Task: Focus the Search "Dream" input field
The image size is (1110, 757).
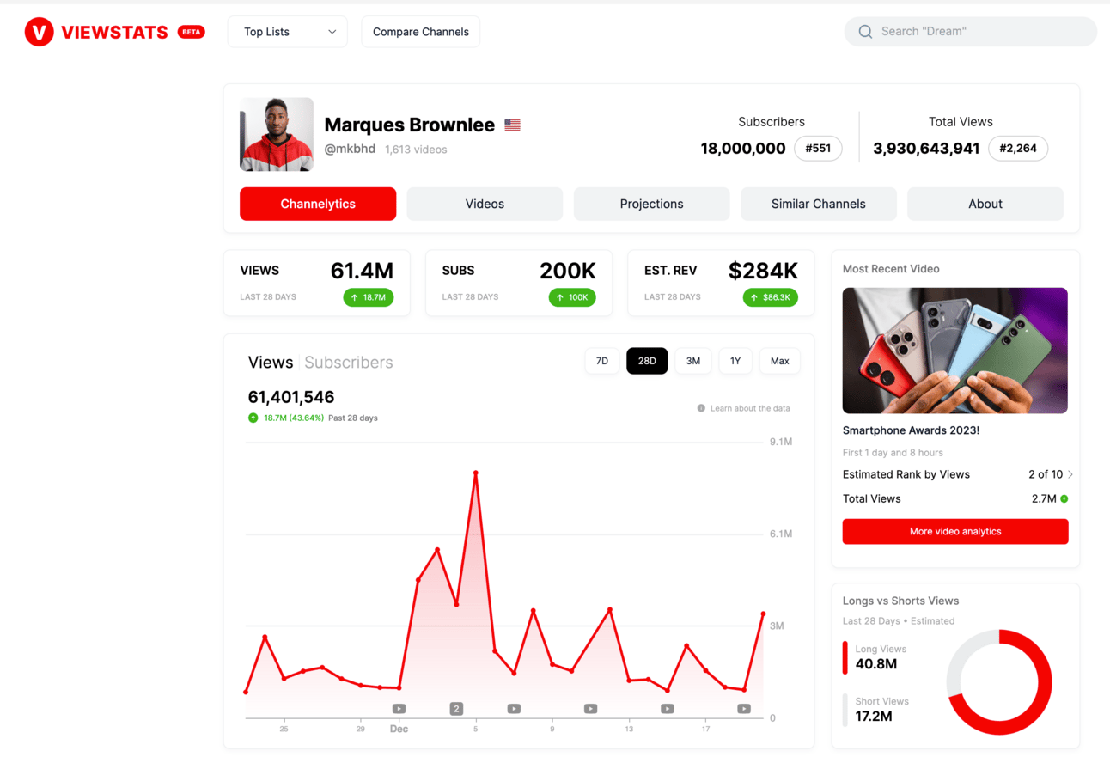Action: 971,32
